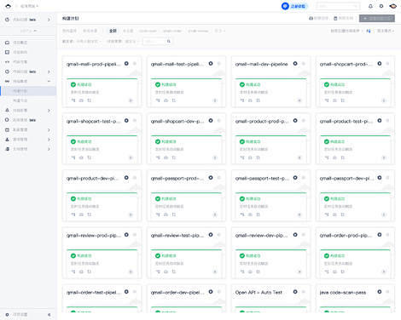Open settings gear on qmall-mall-dev-pipeline card
This screenshot has height=320, width=401.
coord(295,64)
